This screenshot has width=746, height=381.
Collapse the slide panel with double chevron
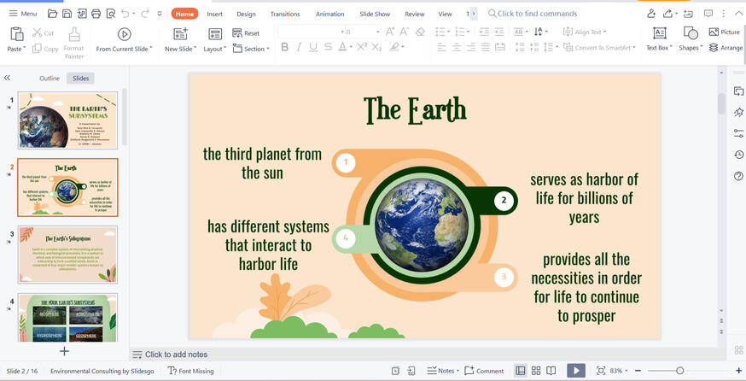pyautogui.click(x=8, y=78)
